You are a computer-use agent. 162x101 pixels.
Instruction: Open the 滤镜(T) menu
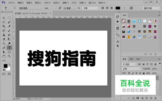tap(66, 3)
